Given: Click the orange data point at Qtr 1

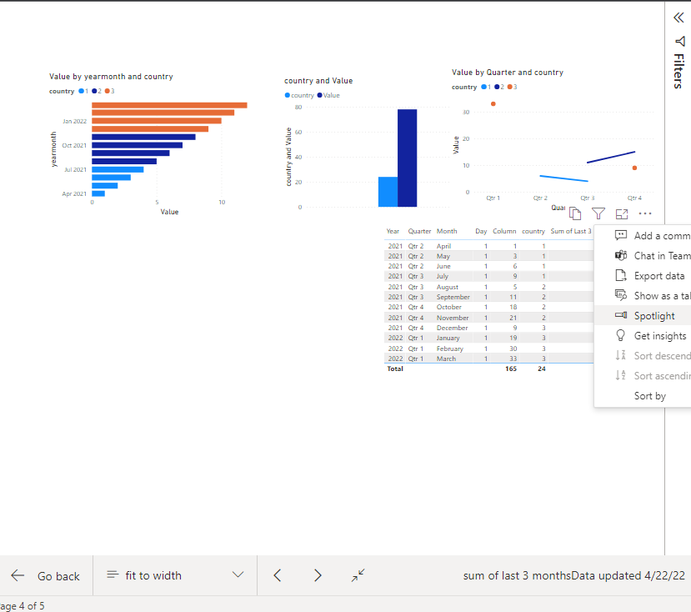Looking at the screenshot, I should pyautogui.click(x=493, y=104).
